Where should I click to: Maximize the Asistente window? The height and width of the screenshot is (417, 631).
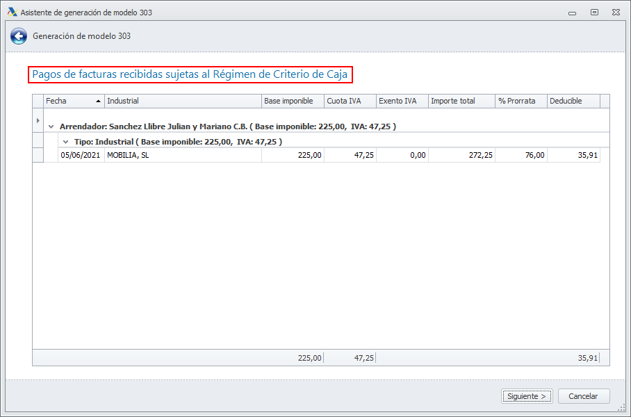point(594,13)
